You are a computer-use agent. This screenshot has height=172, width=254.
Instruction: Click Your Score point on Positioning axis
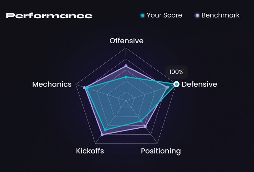click(141, 121)
